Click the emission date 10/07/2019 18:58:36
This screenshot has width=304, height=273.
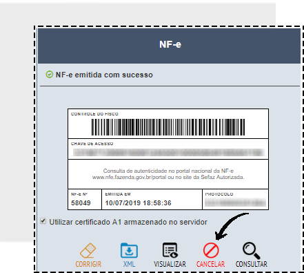pos(138,203)
